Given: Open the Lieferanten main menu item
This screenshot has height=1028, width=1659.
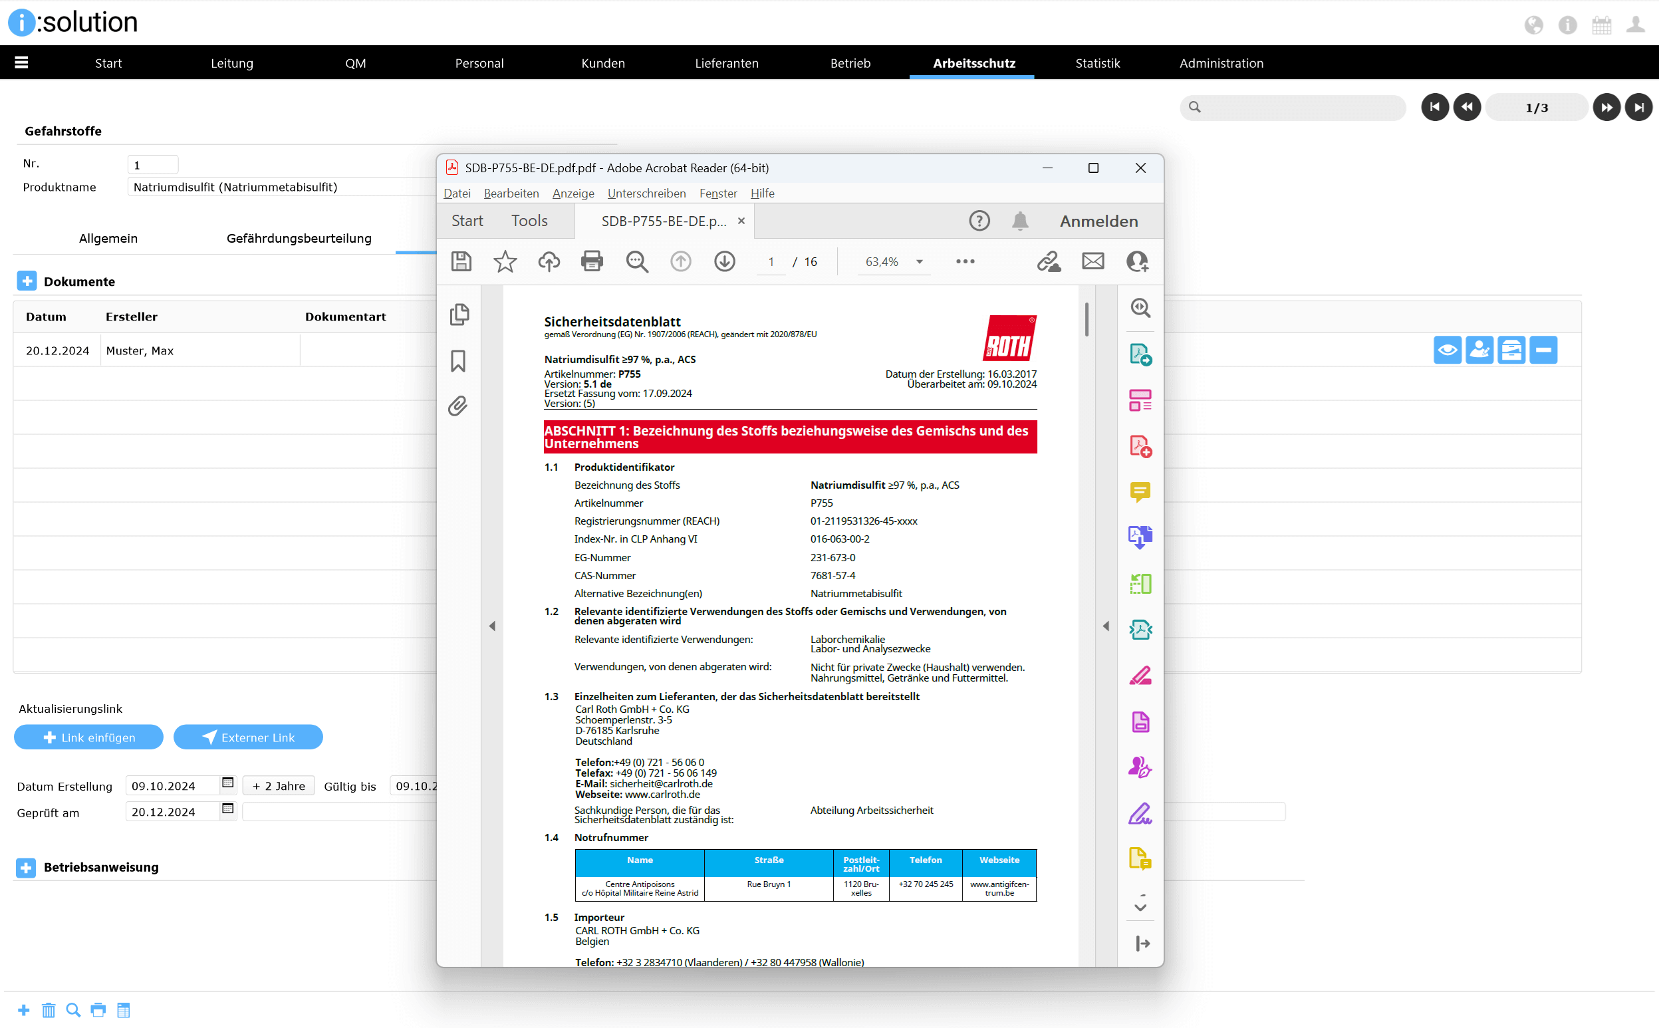Looking at the screenshot, I should [x=726, y=63].
